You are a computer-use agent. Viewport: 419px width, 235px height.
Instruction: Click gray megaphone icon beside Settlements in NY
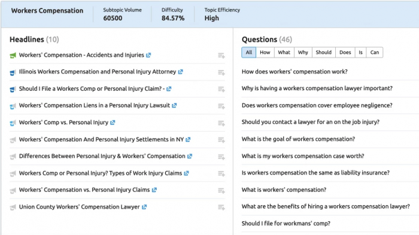(x=13, y=140)
